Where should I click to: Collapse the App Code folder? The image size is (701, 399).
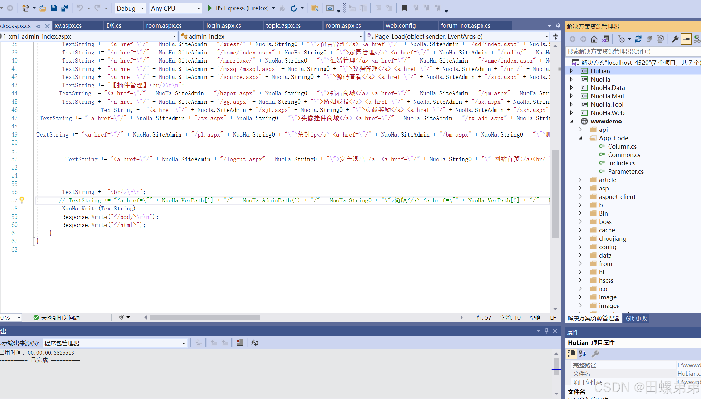tap(580, 138)
